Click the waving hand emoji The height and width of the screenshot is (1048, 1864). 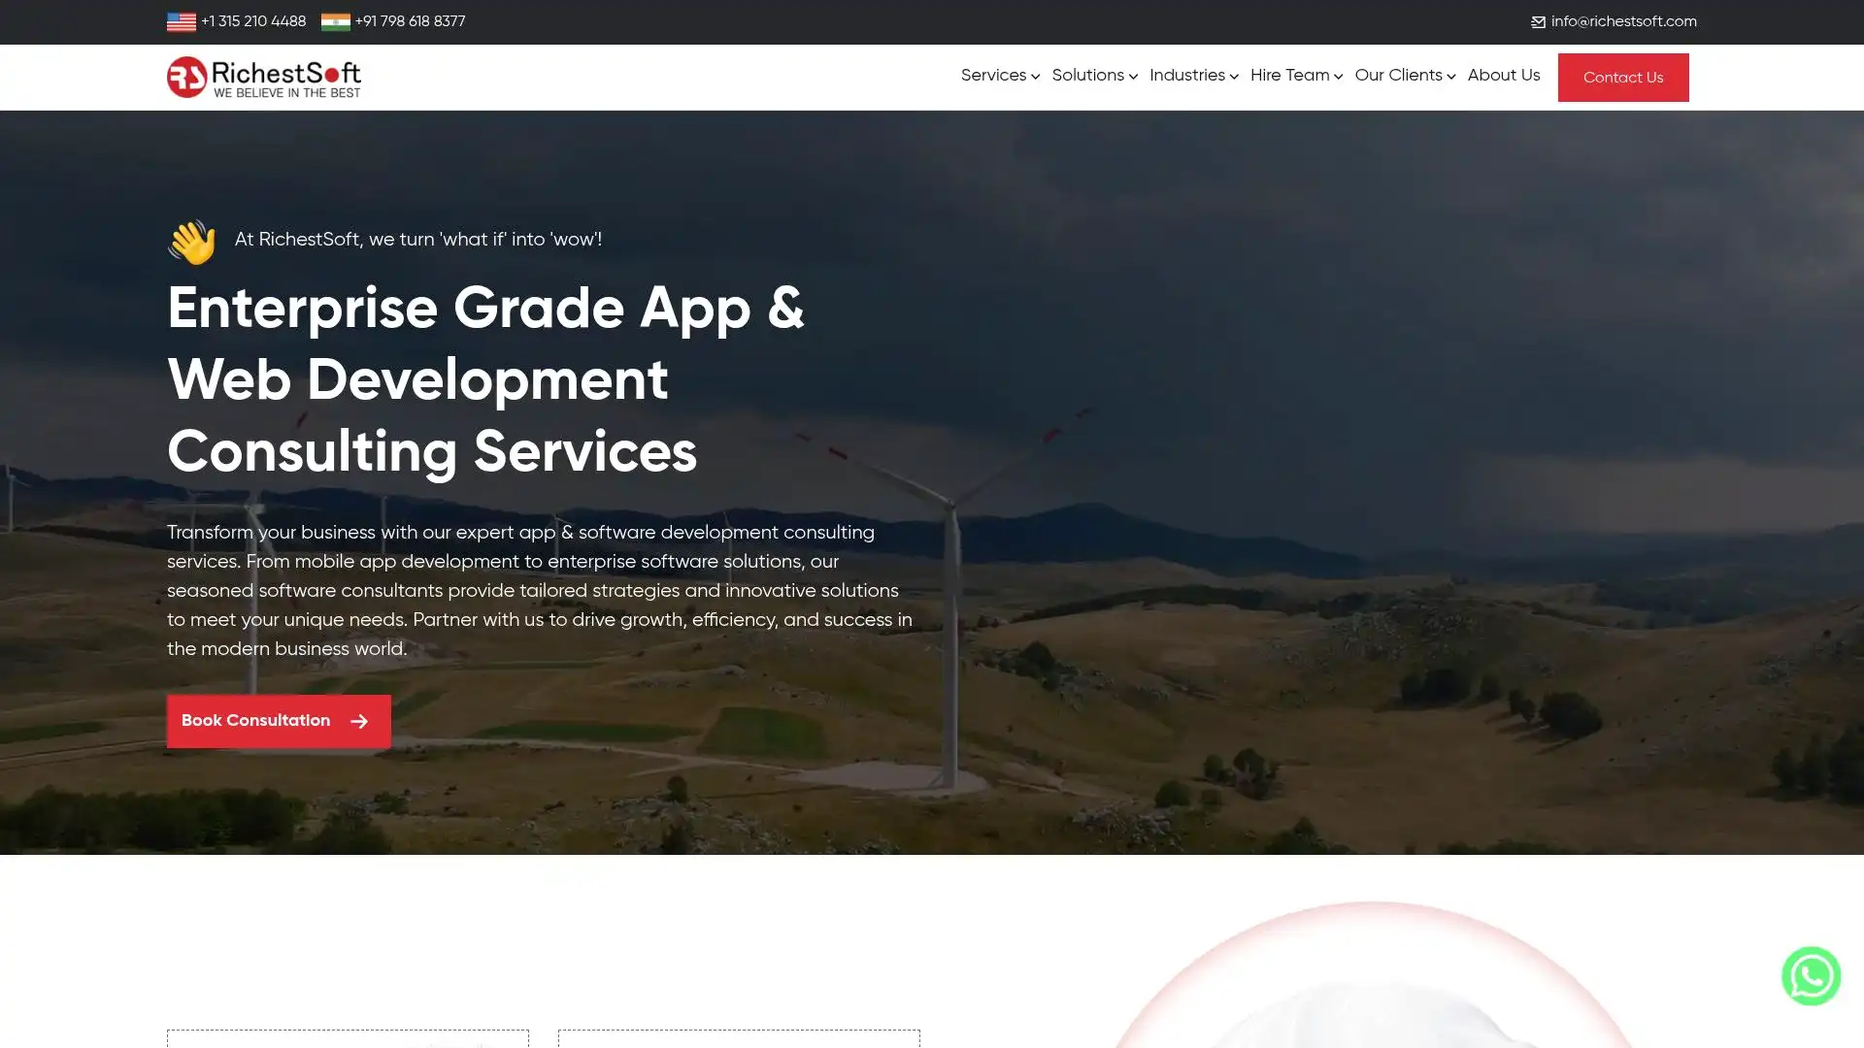191,242
